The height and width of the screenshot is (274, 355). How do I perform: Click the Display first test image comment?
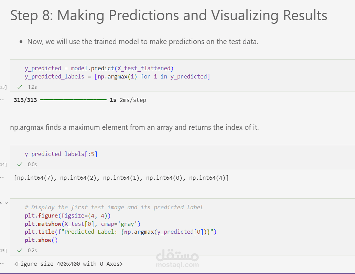point(114,207)
